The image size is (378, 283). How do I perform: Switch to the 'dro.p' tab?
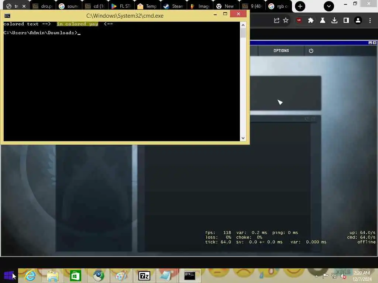[43, 6]
